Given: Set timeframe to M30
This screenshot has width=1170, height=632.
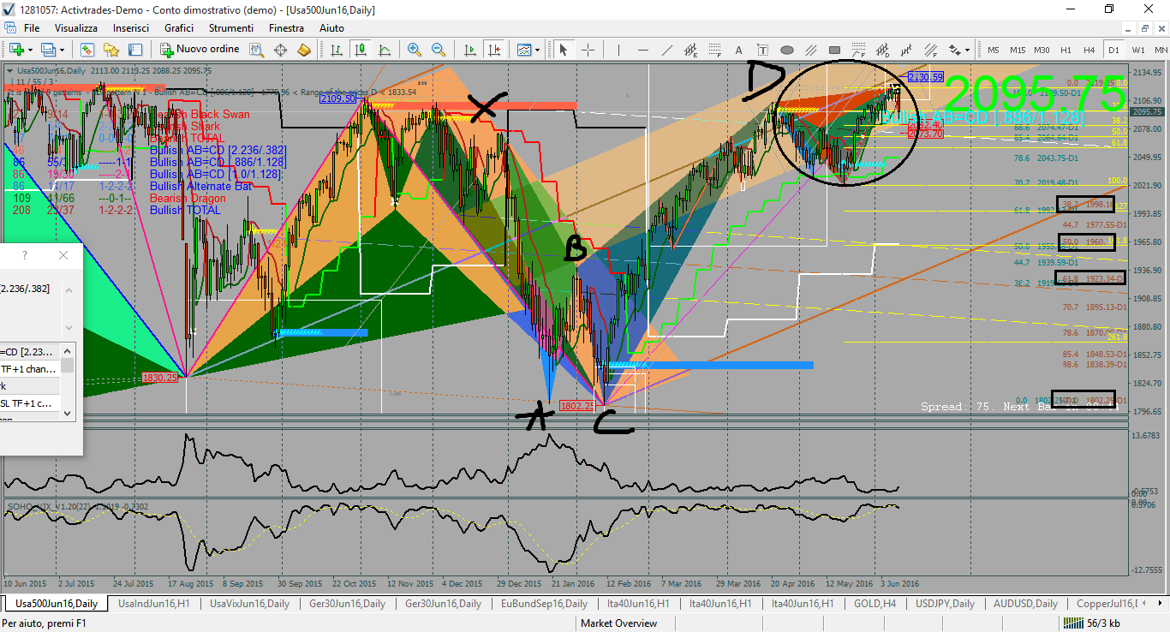Looking at the screenshot, I should point(1042,50).
